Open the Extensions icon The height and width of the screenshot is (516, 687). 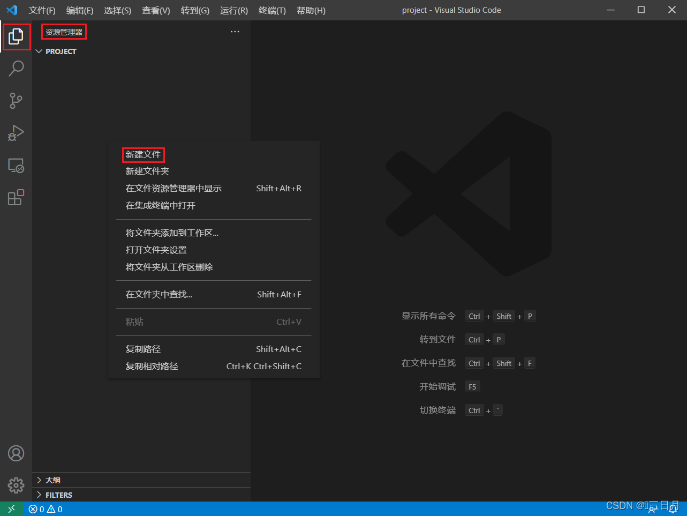pyautogui.click(x=16, y=197)
